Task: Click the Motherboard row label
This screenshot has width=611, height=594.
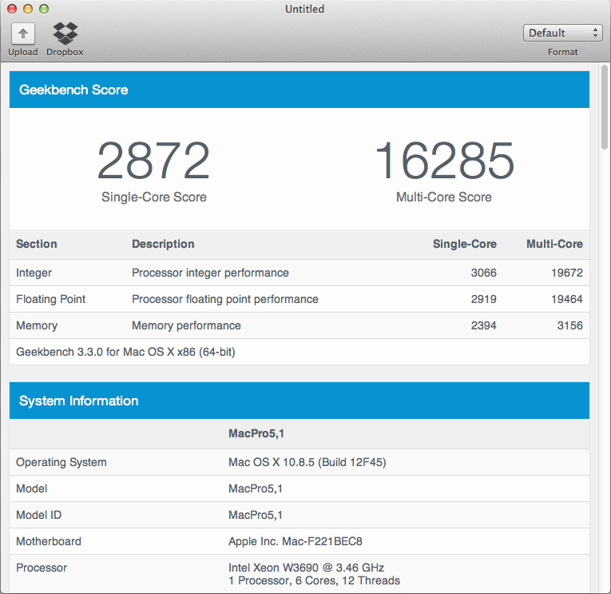Action: (x=48, y=541)
